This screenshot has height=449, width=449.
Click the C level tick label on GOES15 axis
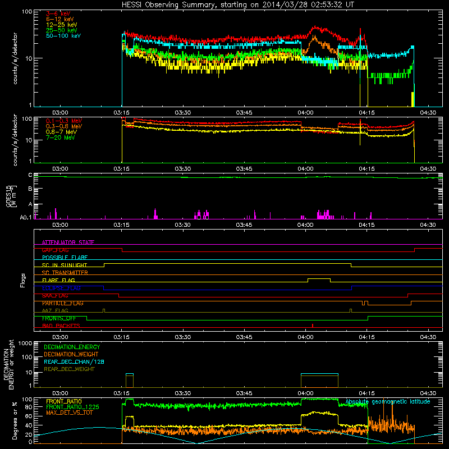[30, 175]
